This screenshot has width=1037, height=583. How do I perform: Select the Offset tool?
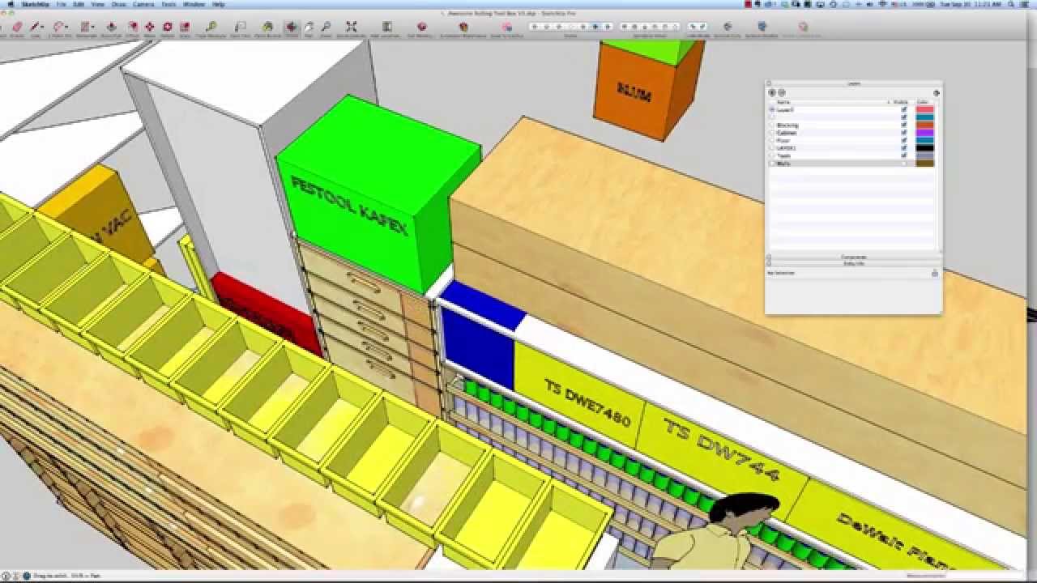[x=132, y=27]
